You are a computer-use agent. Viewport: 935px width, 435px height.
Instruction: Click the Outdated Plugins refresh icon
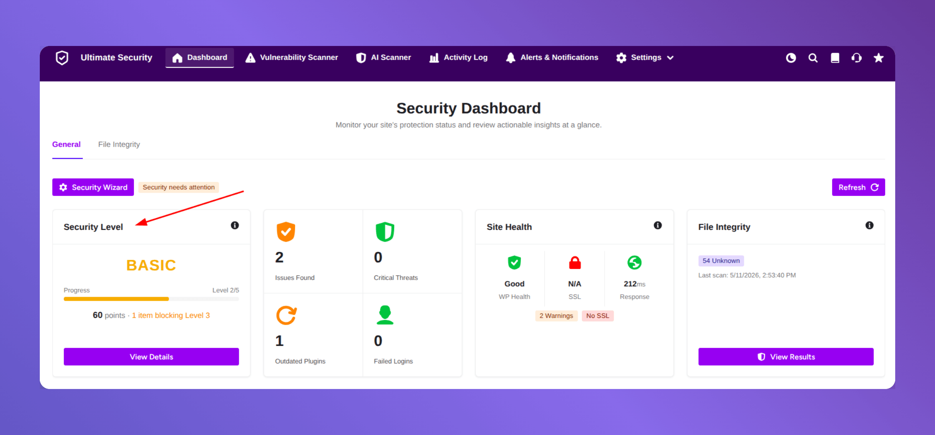pyautogui.click(x=286, y=315)
